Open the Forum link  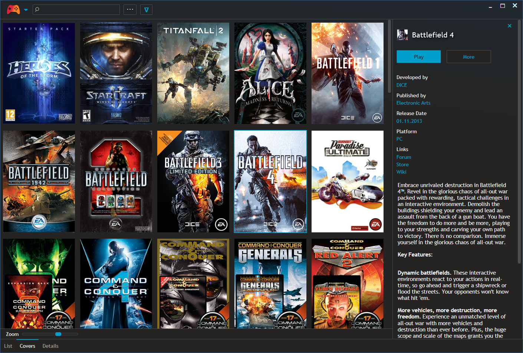[x=404, y=157]
